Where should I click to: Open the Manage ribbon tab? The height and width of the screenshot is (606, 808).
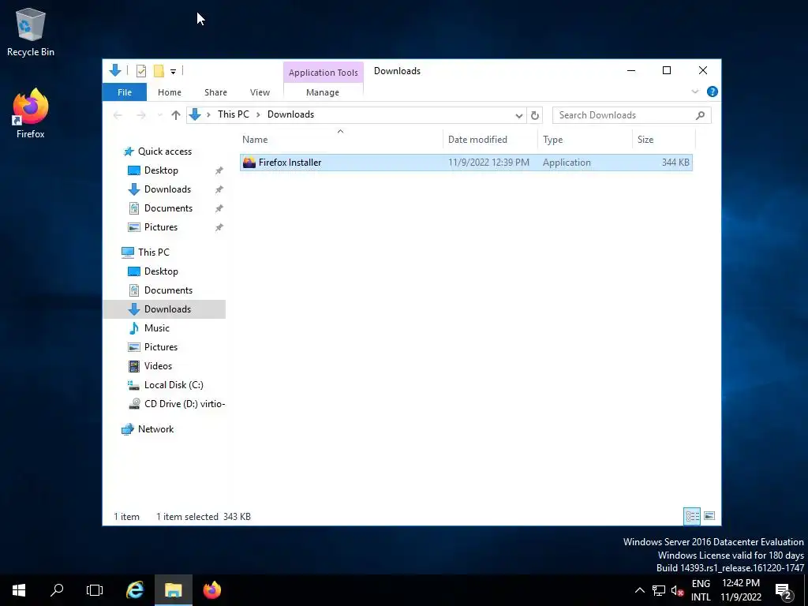(323, 92)
